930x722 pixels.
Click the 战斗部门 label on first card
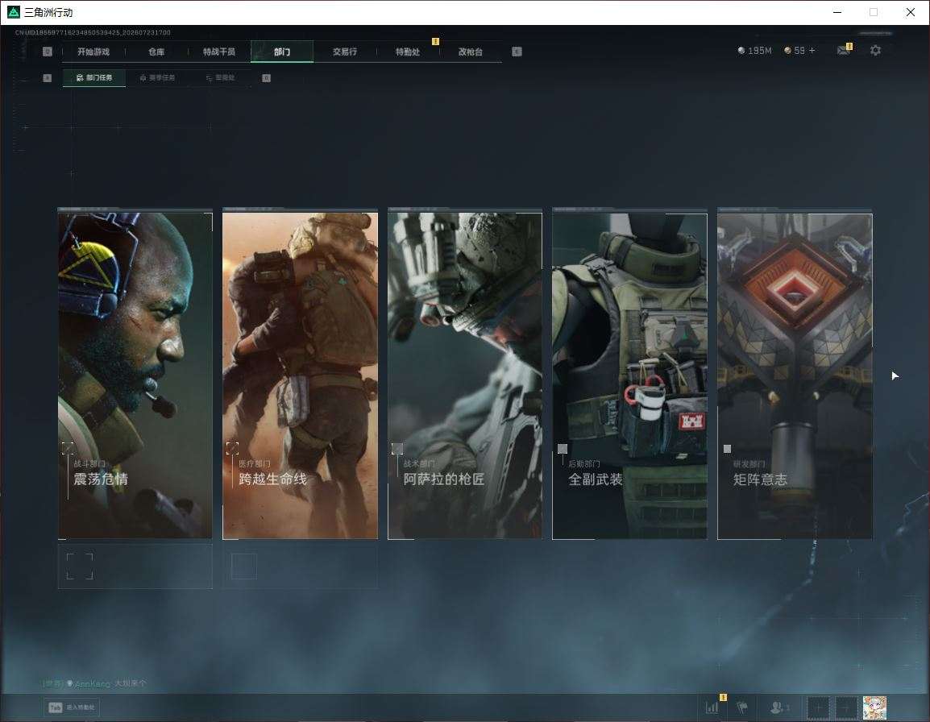click(x=89, y=464)
